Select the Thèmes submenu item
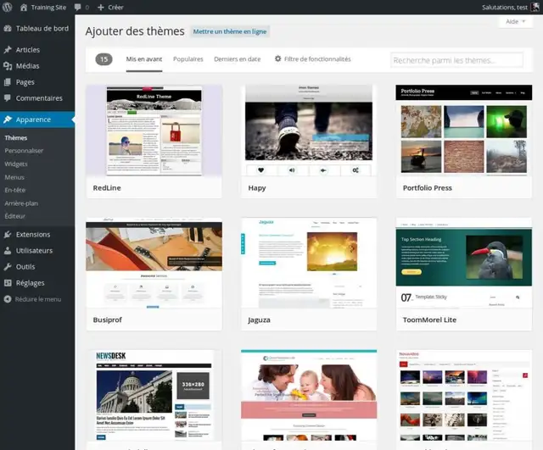This screenshot has width=543, height=450. pos(16,137)
